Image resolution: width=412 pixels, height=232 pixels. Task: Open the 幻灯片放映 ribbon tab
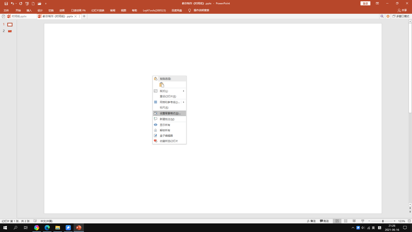pyautogui.click(x=98, y=10)
